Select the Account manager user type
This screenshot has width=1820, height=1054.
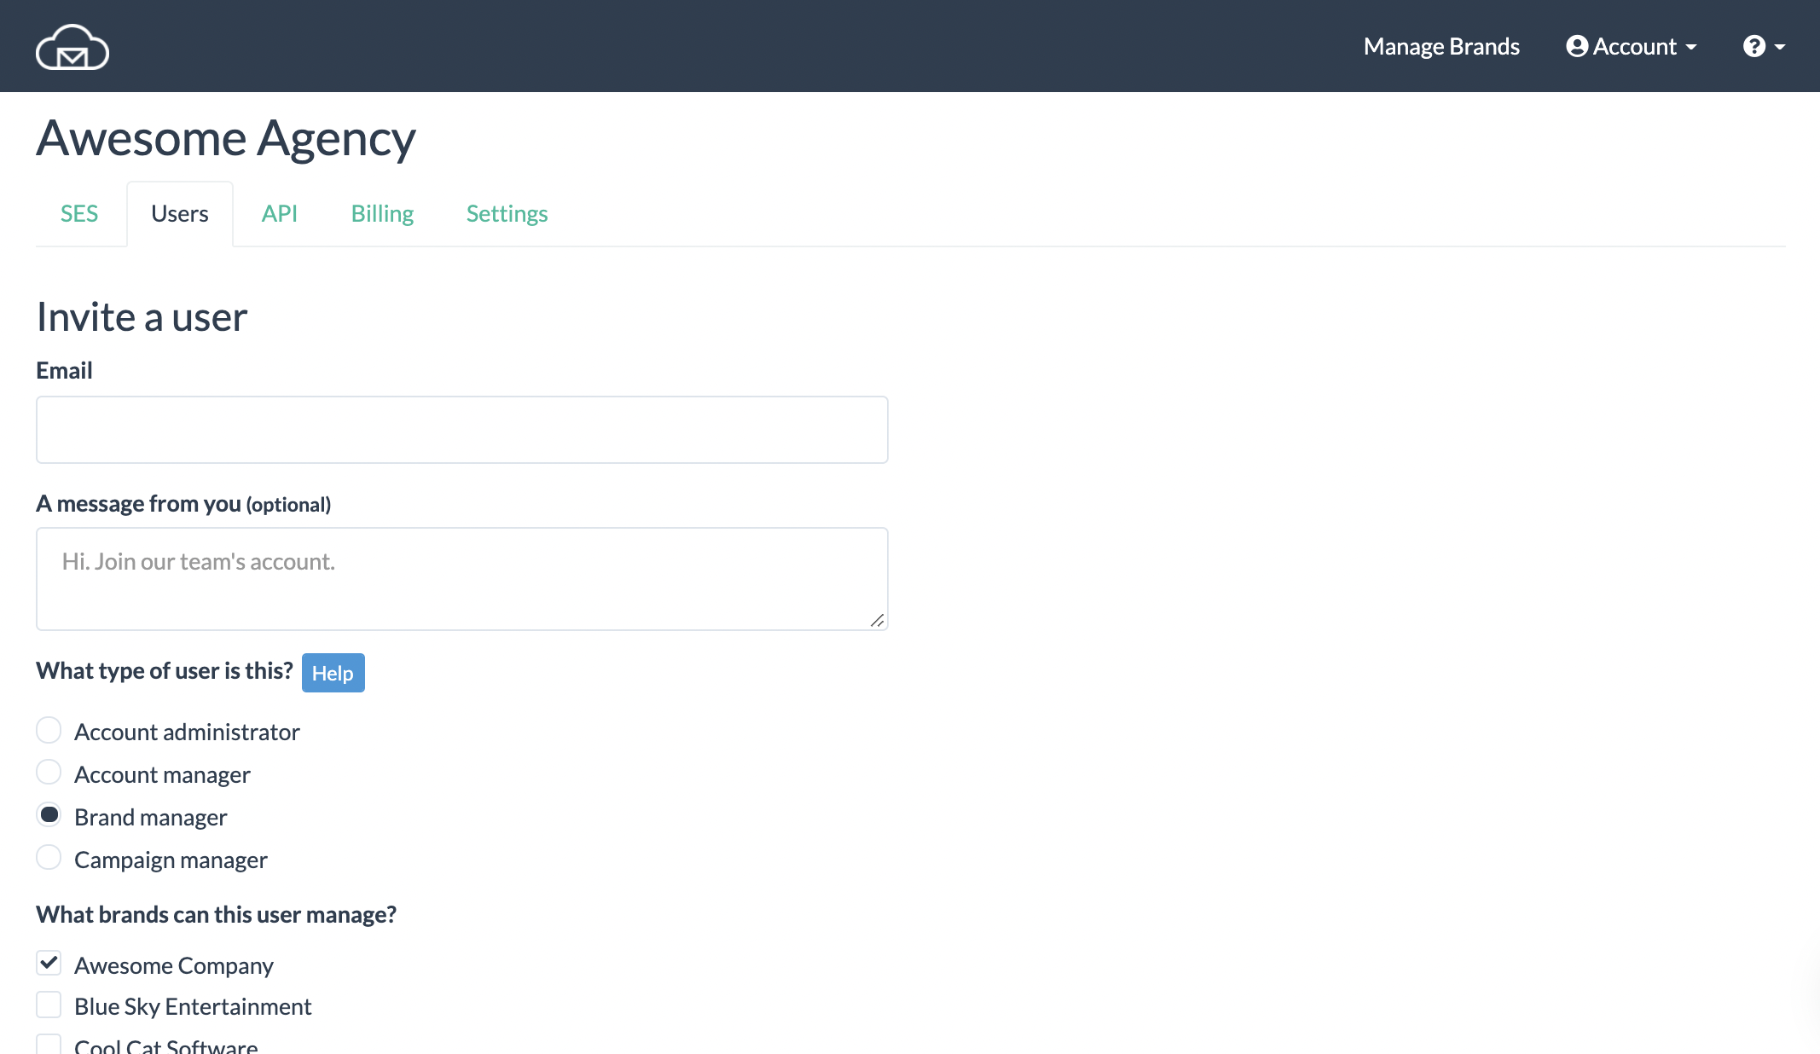click(x=49, y=773)
